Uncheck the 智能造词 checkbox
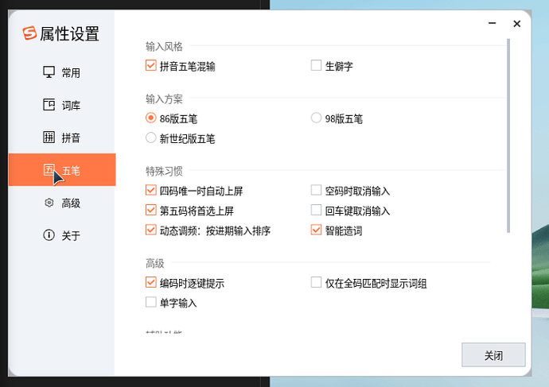Screen dimensions: 549x387 316,230
